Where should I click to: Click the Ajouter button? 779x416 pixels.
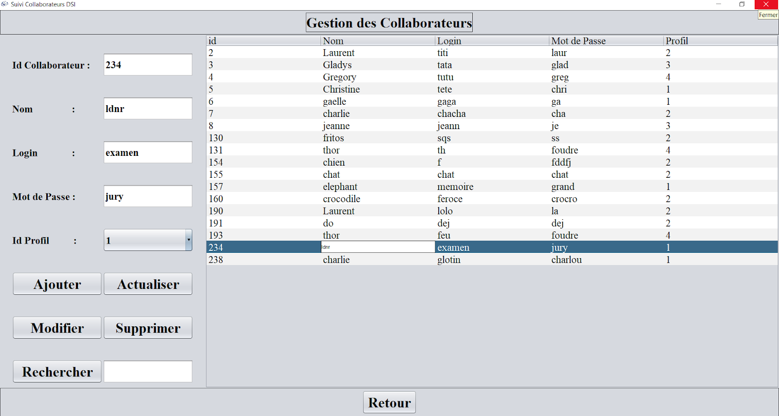tap(57, 284)
